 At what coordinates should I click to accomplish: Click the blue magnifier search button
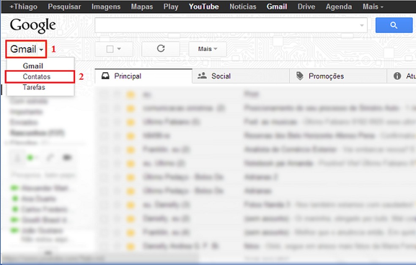coord(394,25)
